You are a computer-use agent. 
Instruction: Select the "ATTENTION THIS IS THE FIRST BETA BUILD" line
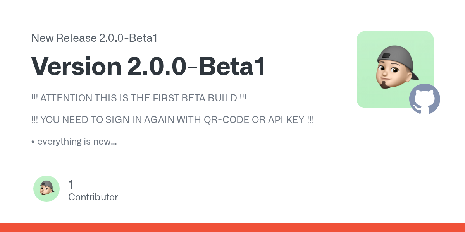138,98
